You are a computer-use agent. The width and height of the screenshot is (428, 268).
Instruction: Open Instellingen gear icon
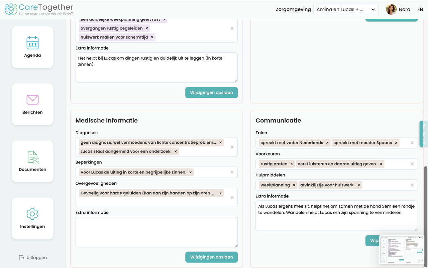(32, 214)
